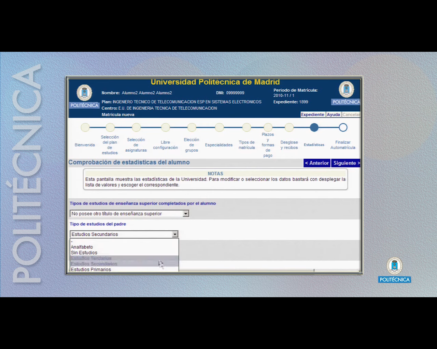Click the Especialidades step circle
This screenshot has height=349, width=437.
219,127
